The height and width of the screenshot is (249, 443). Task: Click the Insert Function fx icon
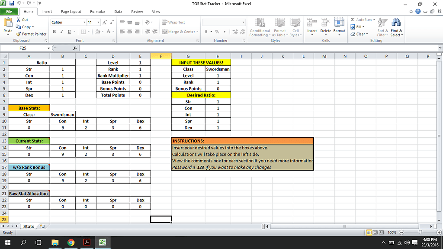coord(75,48)
